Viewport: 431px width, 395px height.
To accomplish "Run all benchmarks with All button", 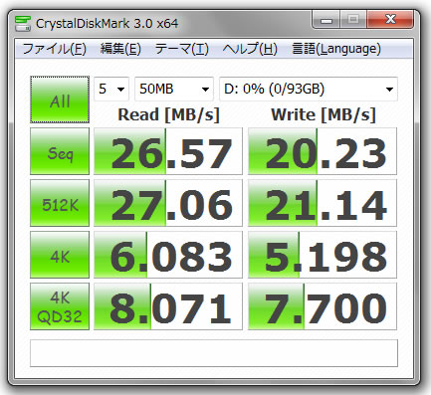I will tap(60, 99).
